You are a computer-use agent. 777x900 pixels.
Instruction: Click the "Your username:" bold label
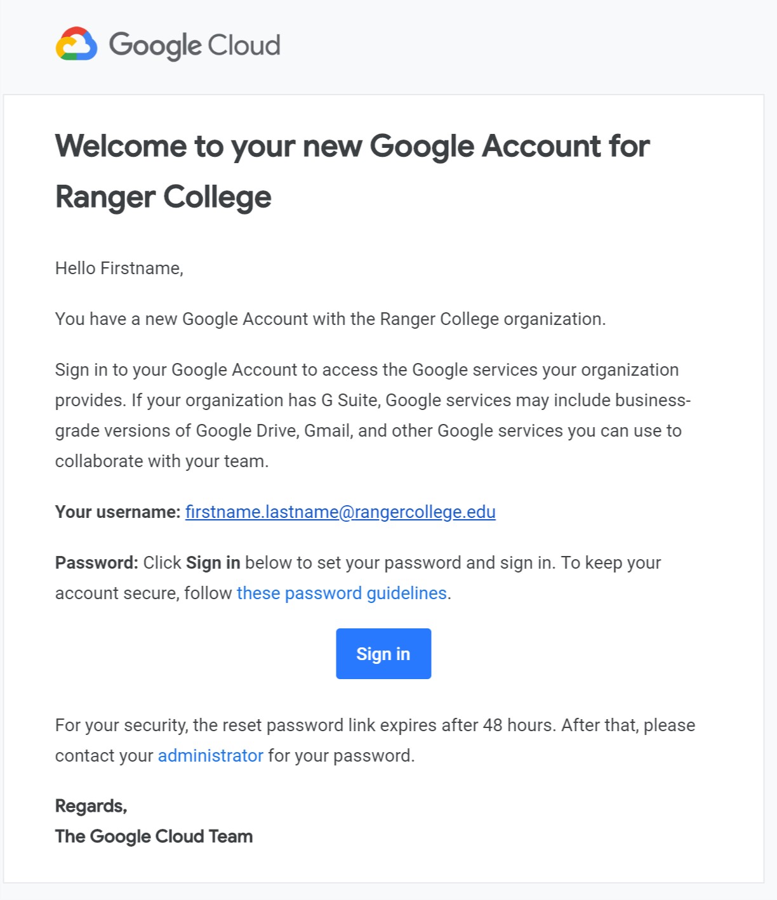click(x=117, y=512)
